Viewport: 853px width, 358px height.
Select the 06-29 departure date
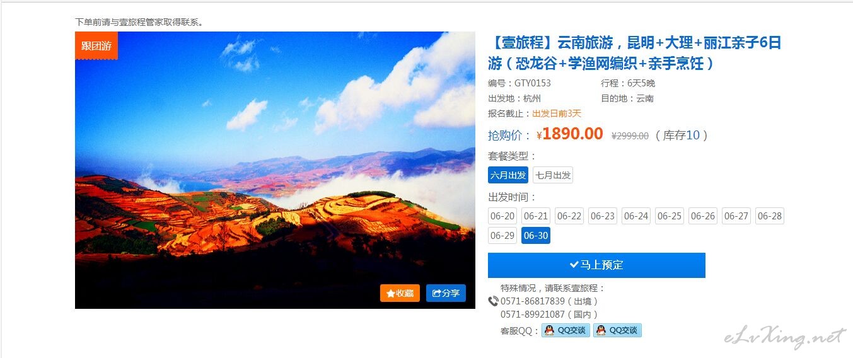point(502,236)
